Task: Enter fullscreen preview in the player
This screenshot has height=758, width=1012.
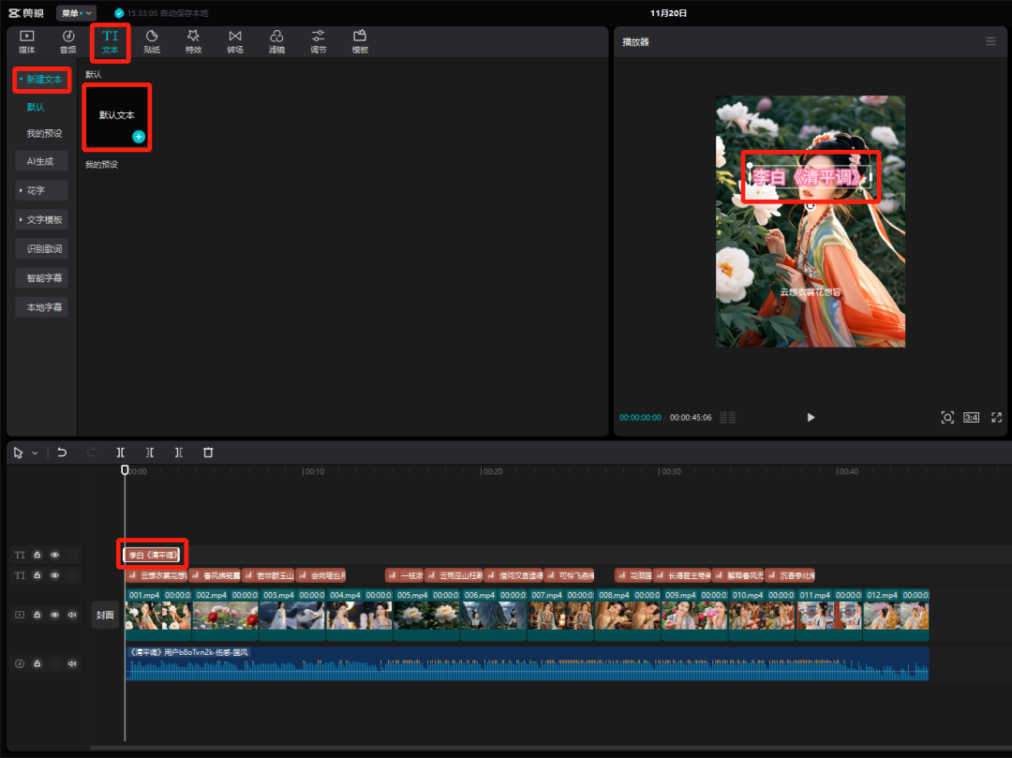Action: click(x=996, y=418)
